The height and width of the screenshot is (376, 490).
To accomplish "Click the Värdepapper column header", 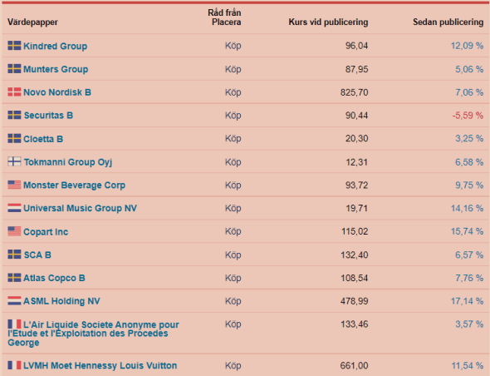I will click(x=32, y=22).
